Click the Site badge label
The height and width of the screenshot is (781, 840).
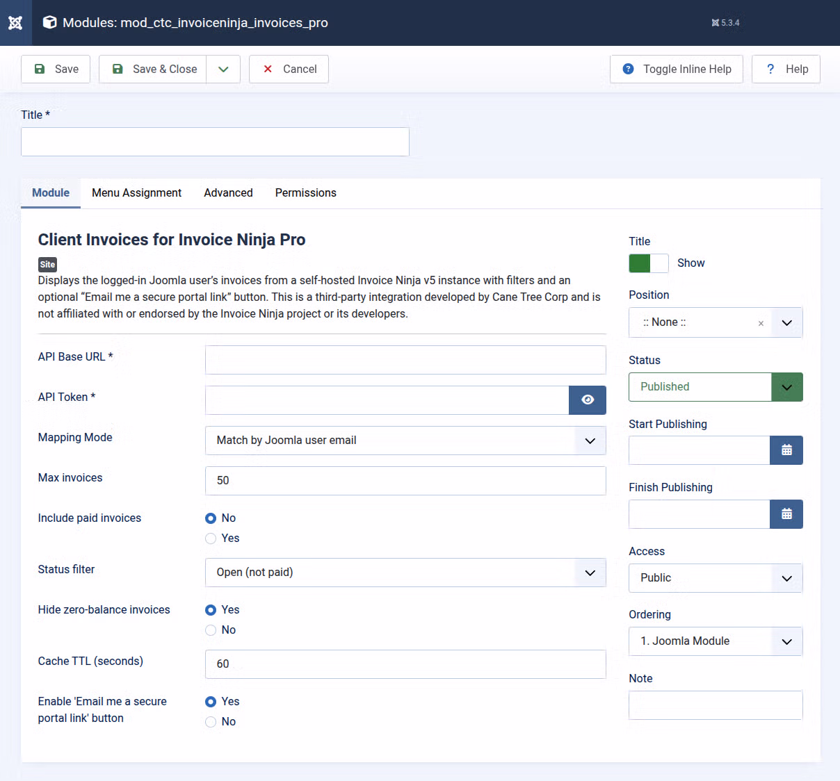(47, 264)
